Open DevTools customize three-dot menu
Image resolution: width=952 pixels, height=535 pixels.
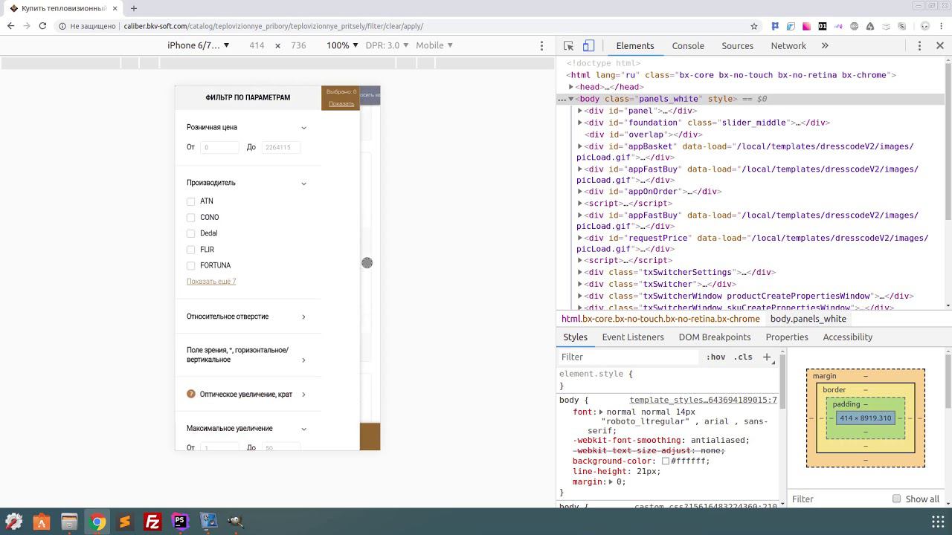pos(919,45)
